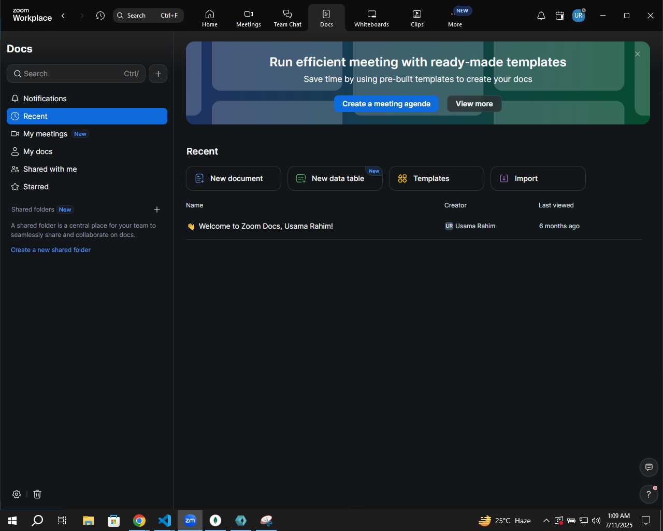Viewport: 663px width, 531px height.
Task: Dismiss the templates banner
Action: coord(638,54)
